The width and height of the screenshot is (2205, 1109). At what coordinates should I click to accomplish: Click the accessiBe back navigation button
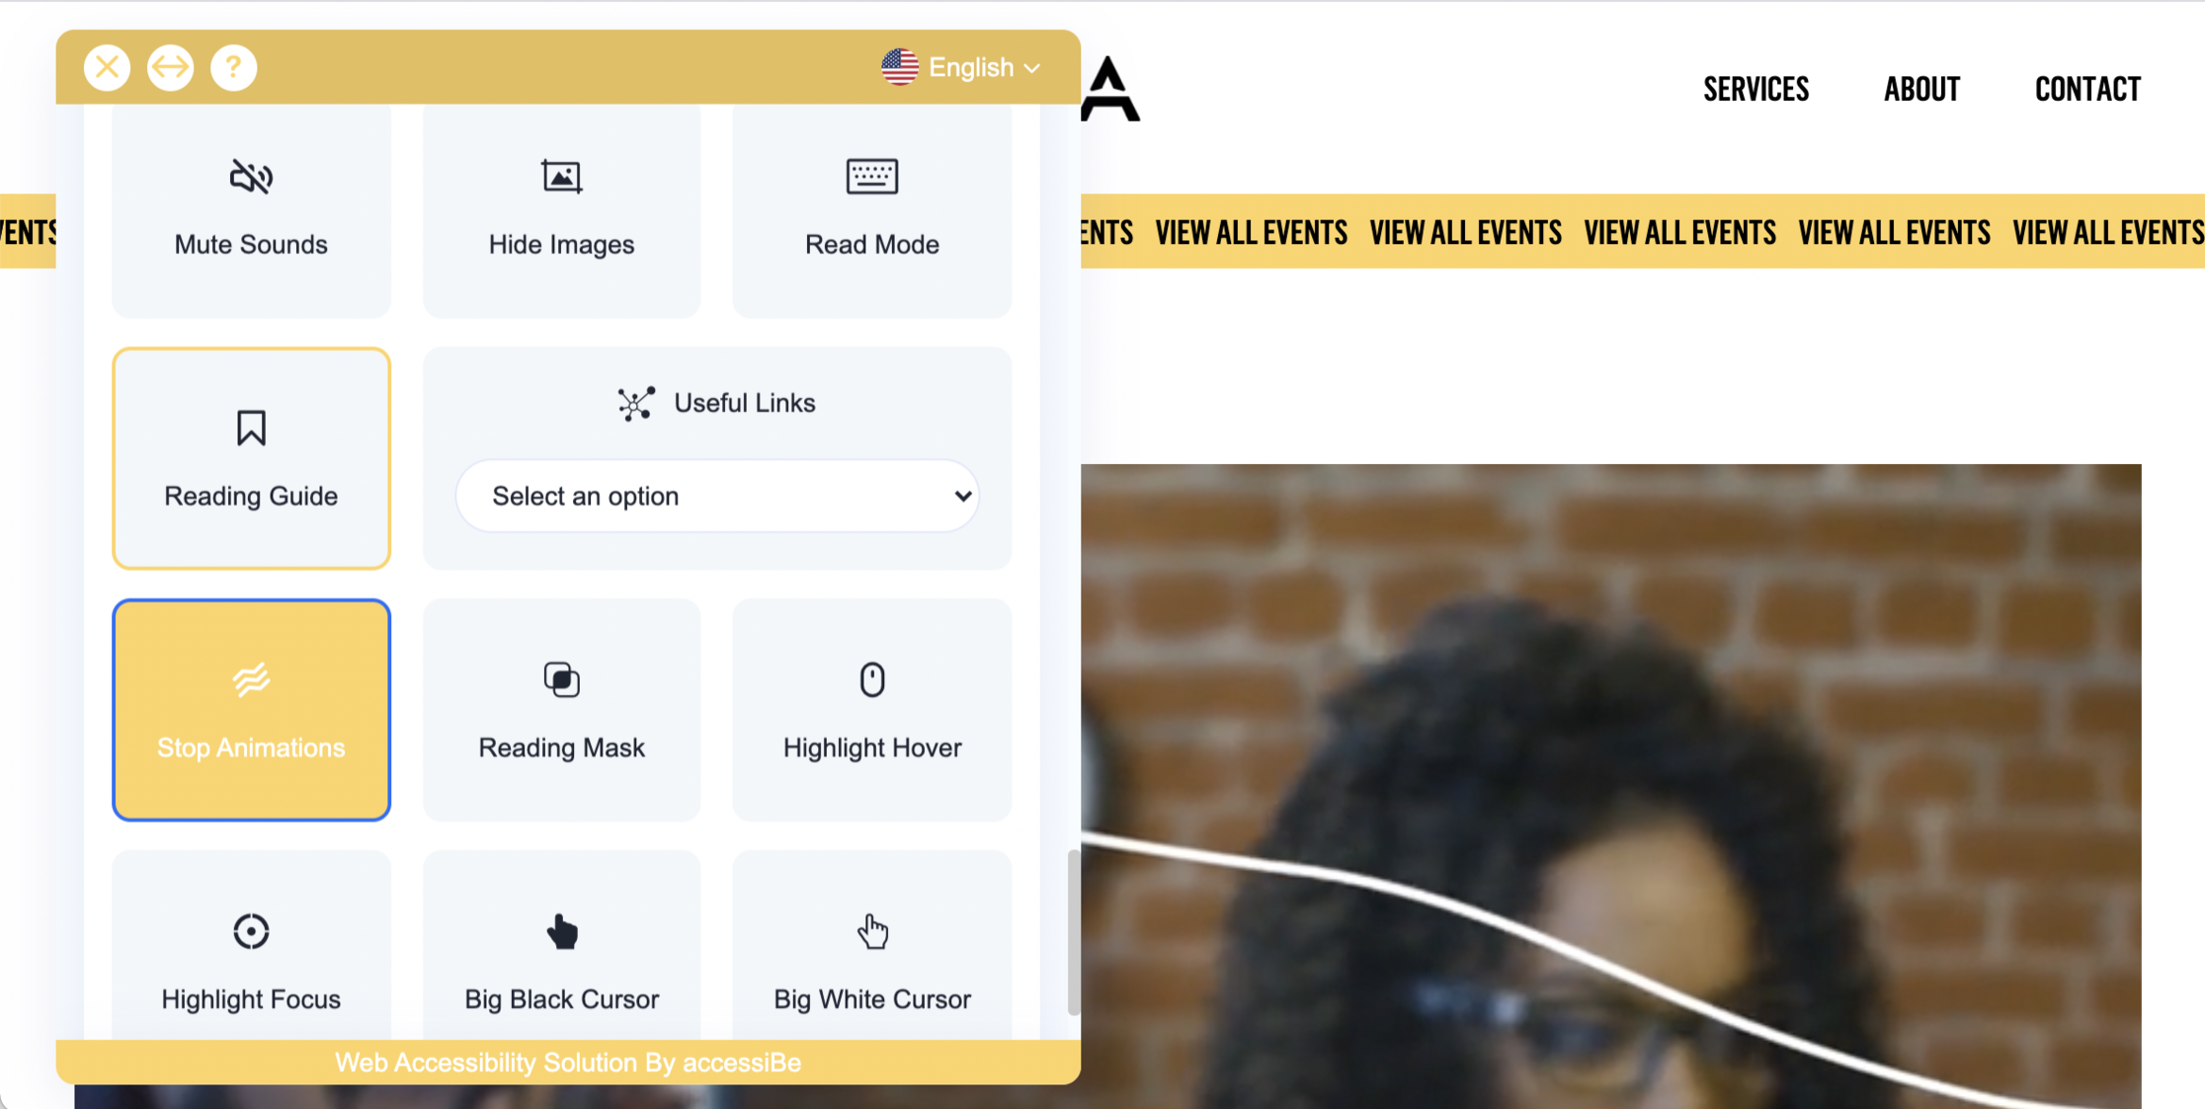tap(168, 66)
